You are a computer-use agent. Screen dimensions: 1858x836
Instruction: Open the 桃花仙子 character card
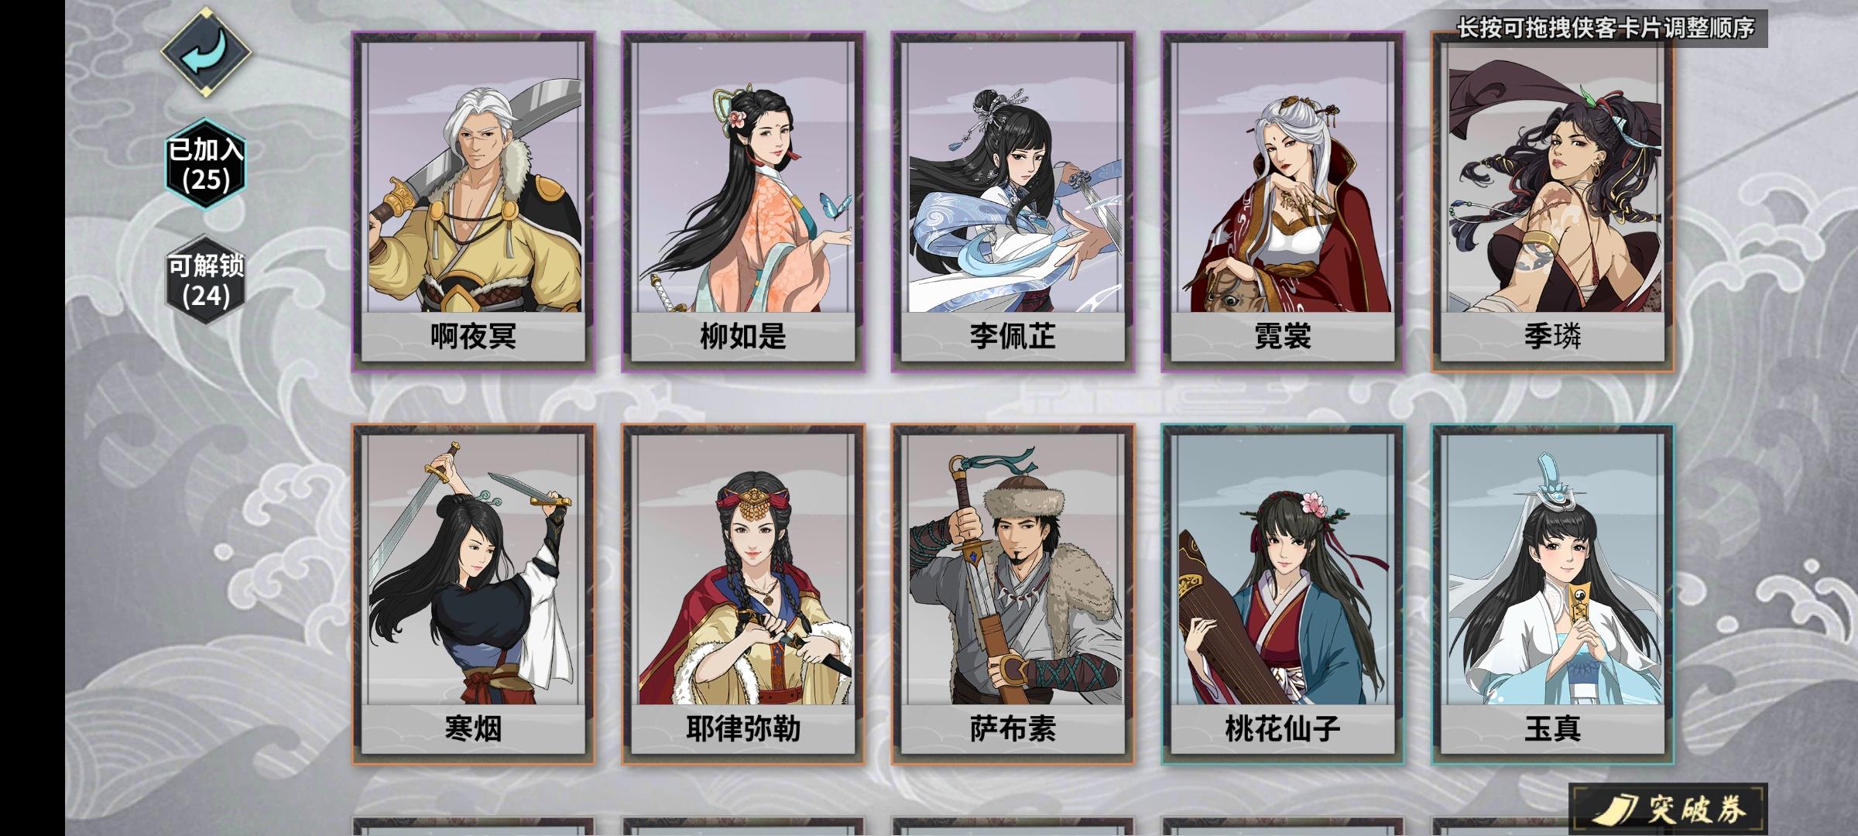(x=1283, y=594)
